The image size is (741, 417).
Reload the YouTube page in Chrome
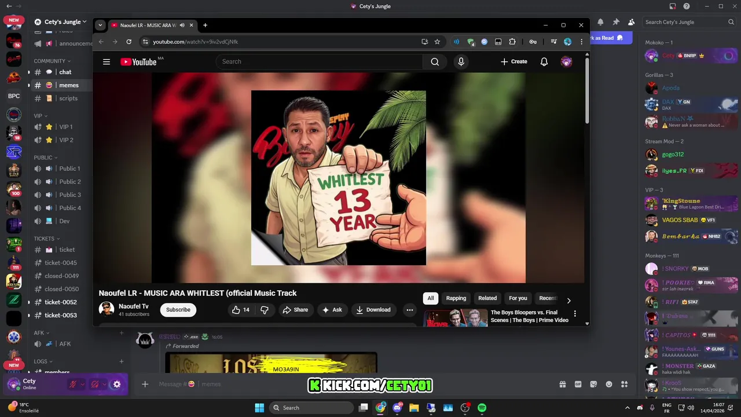tap(129, 42)
